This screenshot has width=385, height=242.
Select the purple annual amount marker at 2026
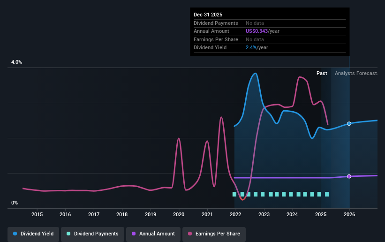click(x=349, y=176)
